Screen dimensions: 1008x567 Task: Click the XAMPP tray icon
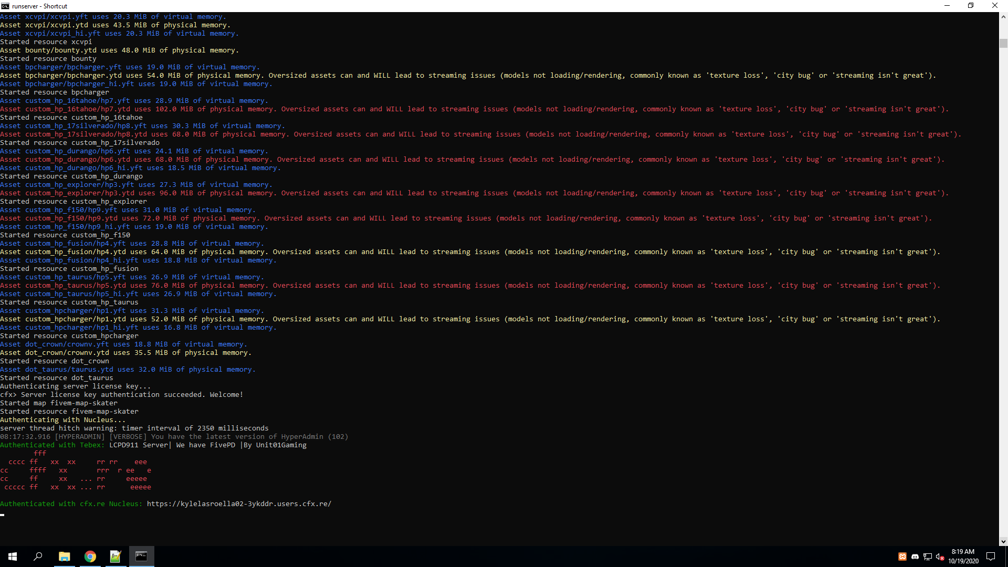(x=902, y=556)
